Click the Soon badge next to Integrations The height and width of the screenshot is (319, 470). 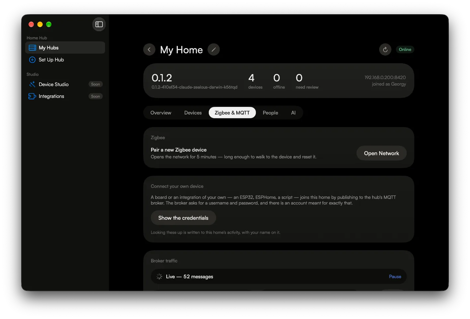click(95, 96)
